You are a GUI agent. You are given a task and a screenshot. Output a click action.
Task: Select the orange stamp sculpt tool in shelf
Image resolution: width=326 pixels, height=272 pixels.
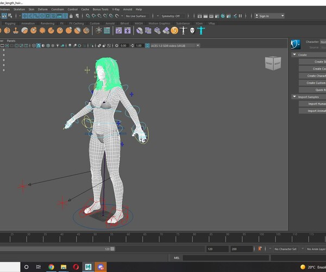tap(16, 30)
